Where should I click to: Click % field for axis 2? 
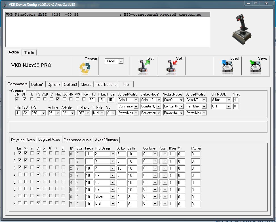[x=181, y=161]
